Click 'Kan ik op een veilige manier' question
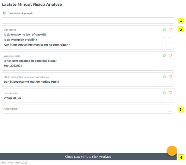 [37, 45]
